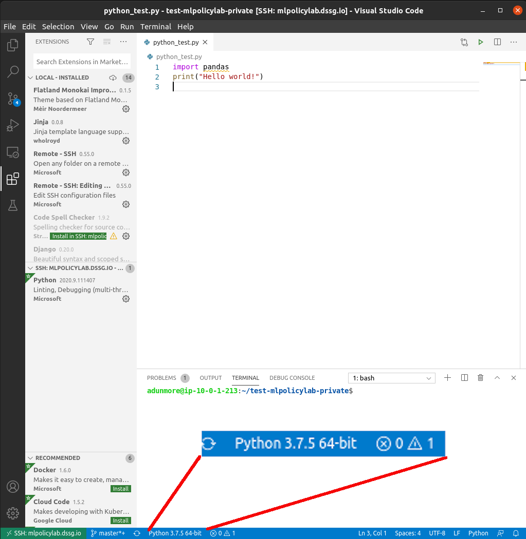The width and height of the screenshot is (526, 539).
Task: Open the '1: bash' terminal dropdown
Action: coord(392,378)
